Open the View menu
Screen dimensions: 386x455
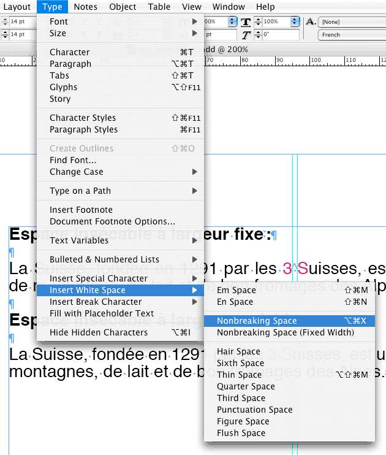click(192, 7)
